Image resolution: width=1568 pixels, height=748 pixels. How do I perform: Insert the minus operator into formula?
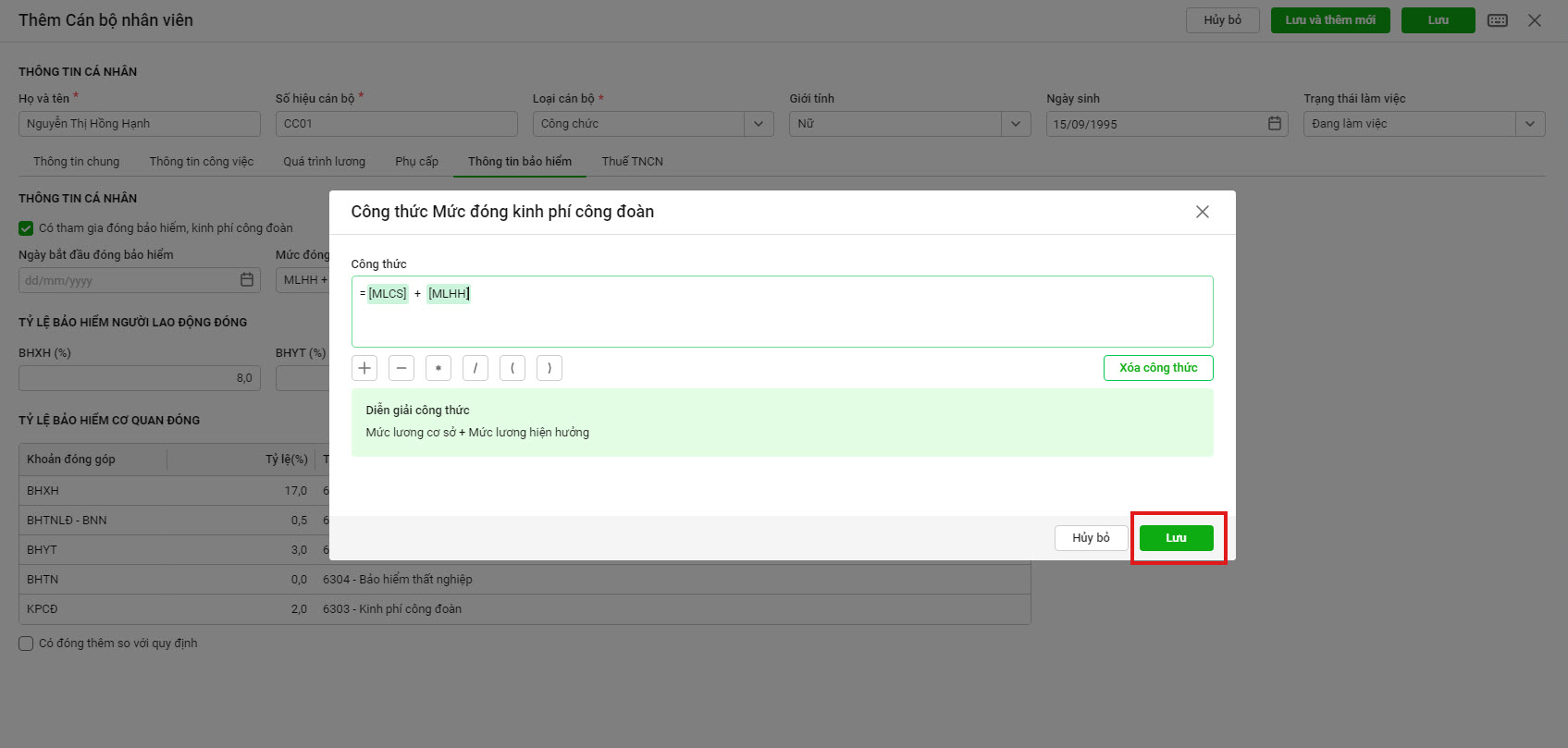click(401, 368)
